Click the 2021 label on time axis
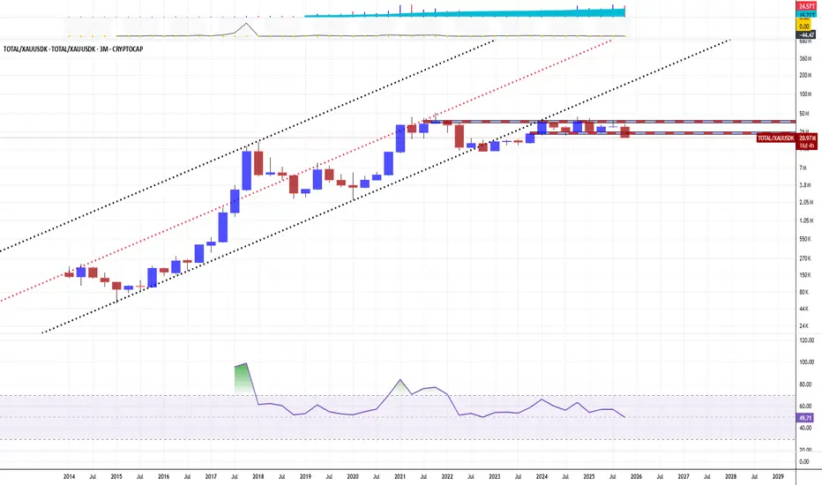Viewport: 822px width, 485px height. 400,477
